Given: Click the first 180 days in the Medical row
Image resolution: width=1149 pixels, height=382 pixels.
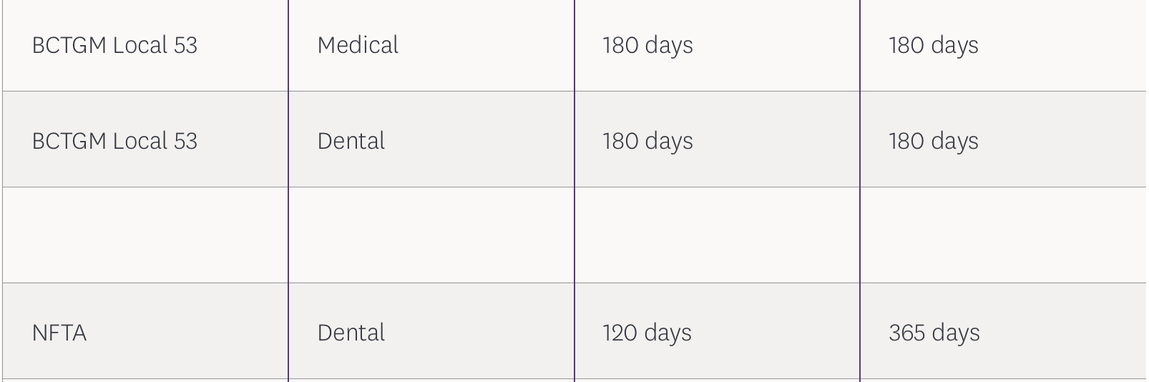Looking at the screenshot, I should [x=647, y=45].
